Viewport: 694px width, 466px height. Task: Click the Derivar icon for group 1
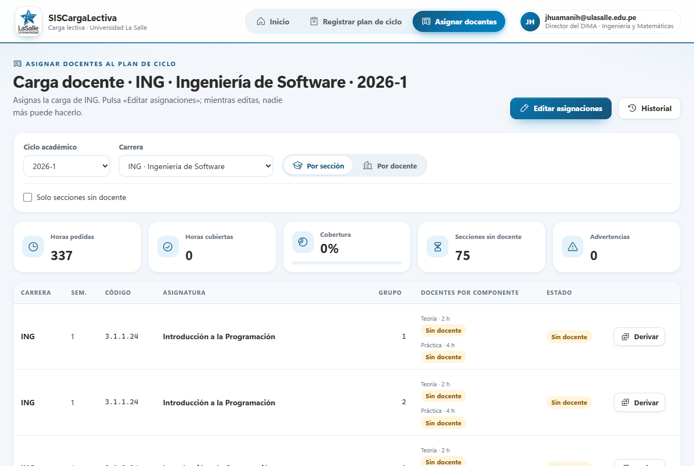(625, 336)
